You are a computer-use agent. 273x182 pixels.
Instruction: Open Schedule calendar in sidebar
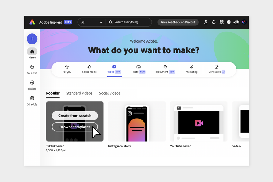pyautogui.click(x=32, y=101)
